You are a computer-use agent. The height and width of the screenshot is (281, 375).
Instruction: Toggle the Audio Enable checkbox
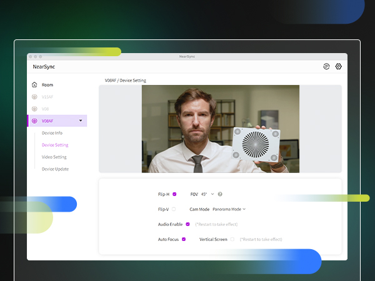[x=187, y=224]
